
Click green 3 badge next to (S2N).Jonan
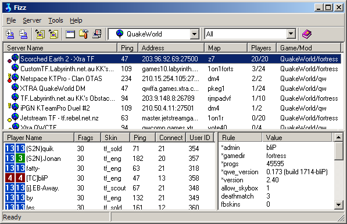pyautogui.click(x=20, y=158)
